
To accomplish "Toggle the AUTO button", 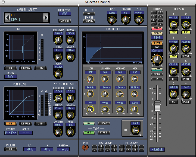I will click(157, 69).
